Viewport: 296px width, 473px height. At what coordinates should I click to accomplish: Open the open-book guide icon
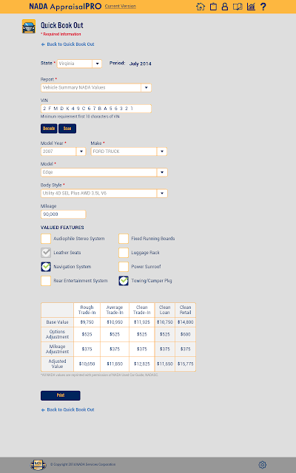pos(238,7)
